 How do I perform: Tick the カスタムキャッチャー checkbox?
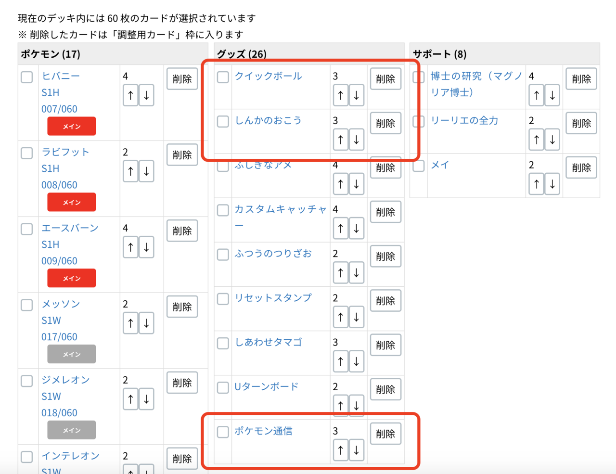point(223,210)
